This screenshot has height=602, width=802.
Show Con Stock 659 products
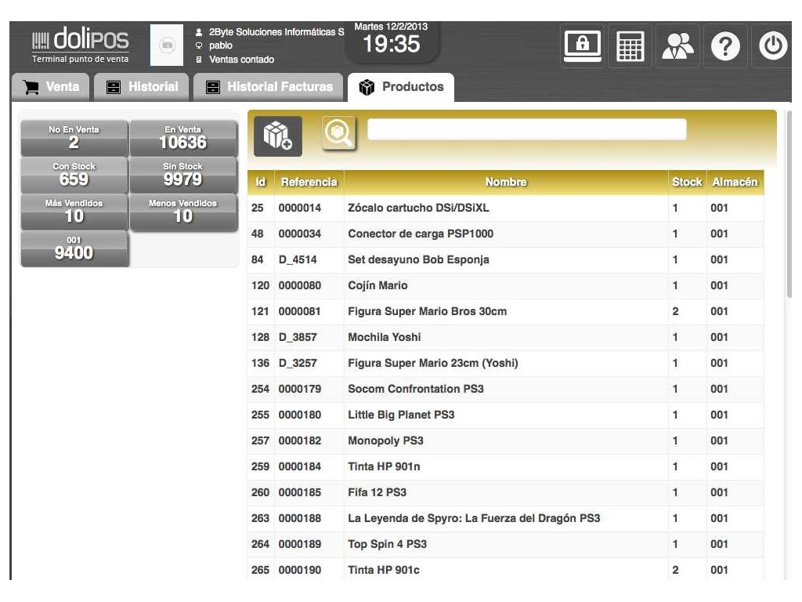(x=74, y=175)
